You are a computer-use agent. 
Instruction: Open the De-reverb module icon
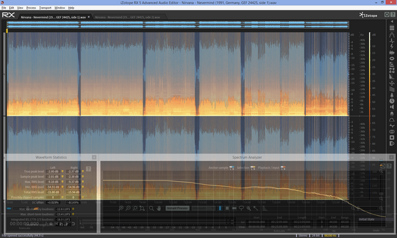[x=392, y=77]
